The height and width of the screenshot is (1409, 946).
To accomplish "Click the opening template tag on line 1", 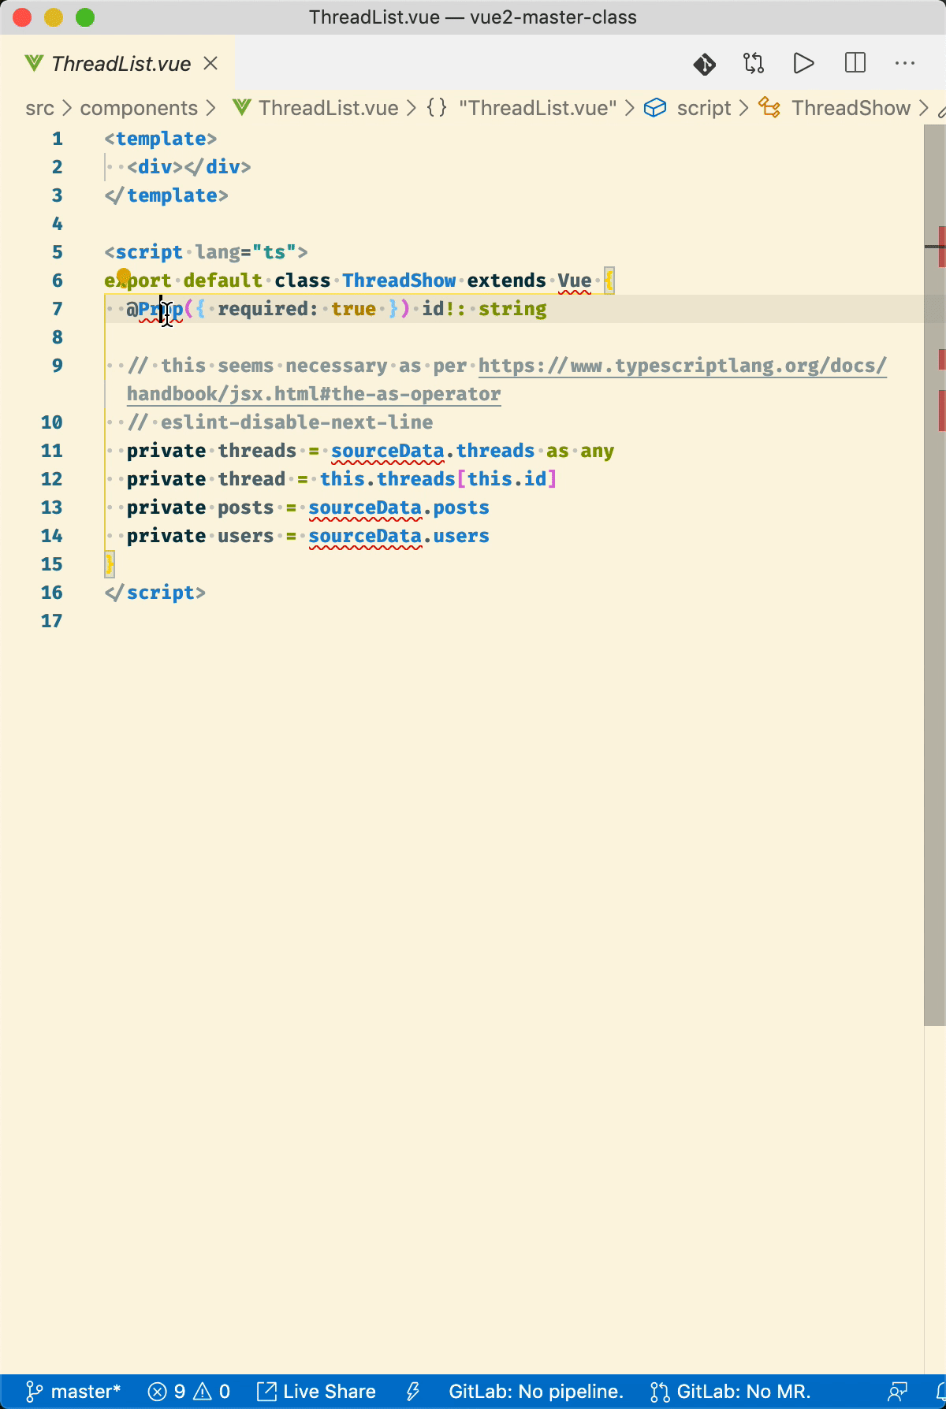I will 160,139.
